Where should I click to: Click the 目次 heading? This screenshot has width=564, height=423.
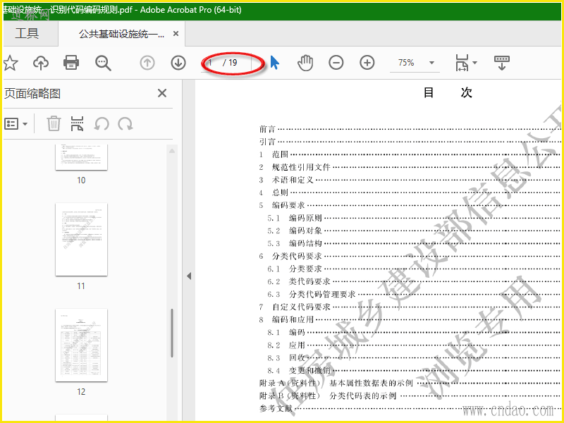[448, 93]
